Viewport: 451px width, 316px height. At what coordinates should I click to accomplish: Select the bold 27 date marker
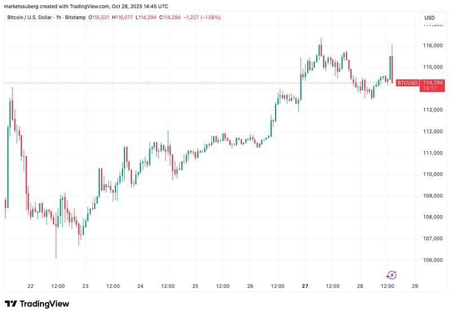point(304,286)
